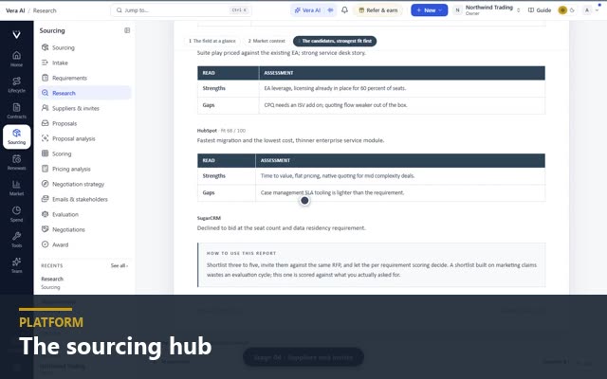Open Tools in the left rail
This screenshot has height=379, width=607.
16,240
